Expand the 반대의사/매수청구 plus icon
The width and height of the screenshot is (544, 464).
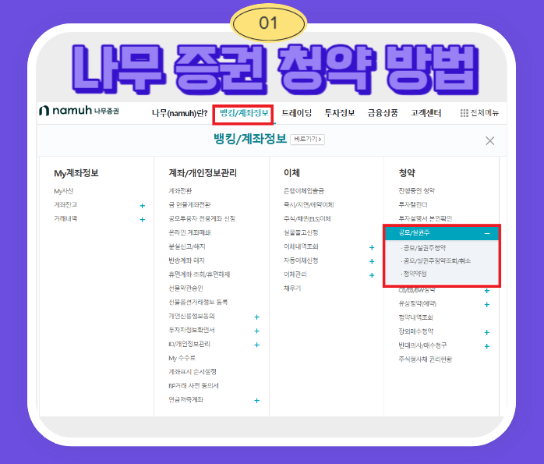[487, 346]
